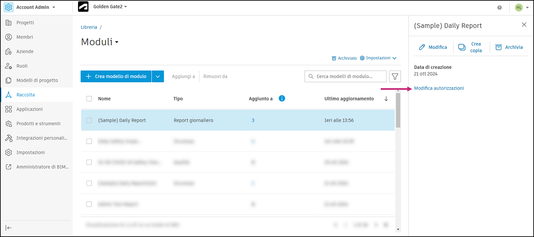The height and width of the screenshot is (237, 534).
Task: Click the Ruoli roles icon
Action: point(8,66)
